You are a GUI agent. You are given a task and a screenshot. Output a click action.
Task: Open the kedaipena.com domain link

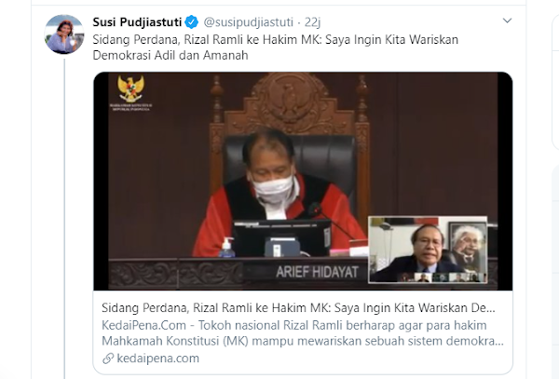click(158, 359)
